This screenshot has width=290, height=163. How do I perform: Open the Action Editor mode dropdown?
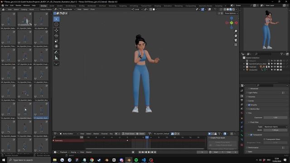point(68,134)
